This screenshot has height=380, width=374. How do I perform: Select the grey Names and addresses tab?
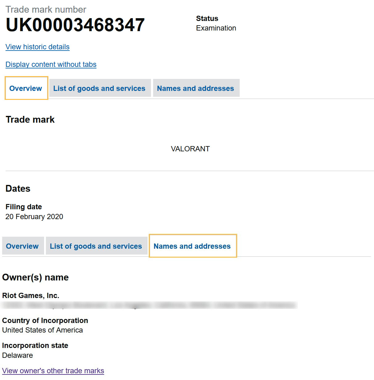point(196,88)
